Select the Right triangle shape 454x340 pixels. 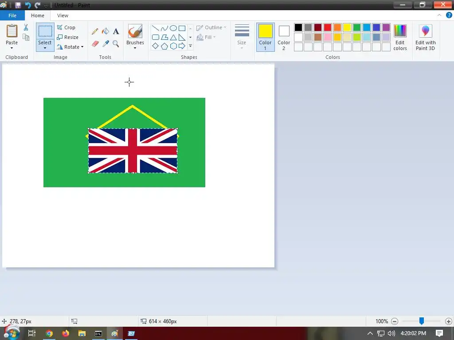(182, 37)
